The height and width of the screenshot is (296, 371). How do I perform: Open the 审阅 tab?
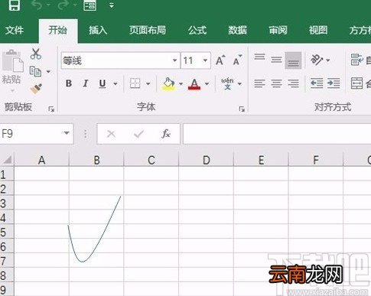[278, 31]
